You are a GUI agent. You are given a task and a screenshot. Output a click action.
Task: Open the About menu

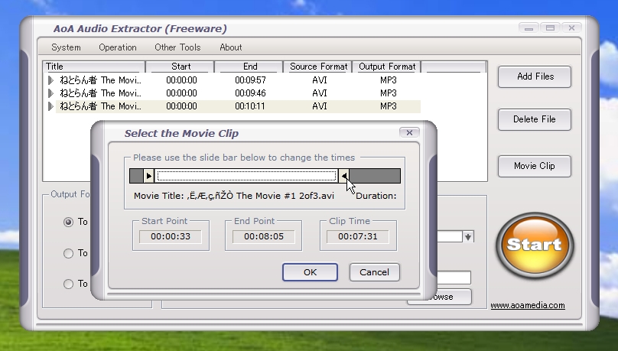(x=230, y=47)
